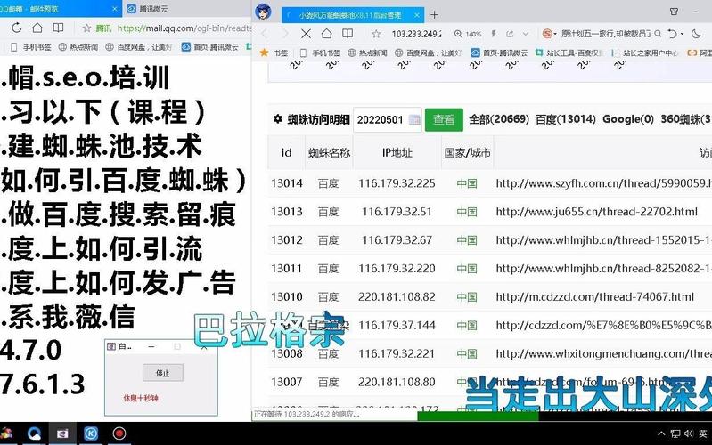Open a new tab with the plus button
The width and height of the screenshot is (712, 445).
coord(435,15)
